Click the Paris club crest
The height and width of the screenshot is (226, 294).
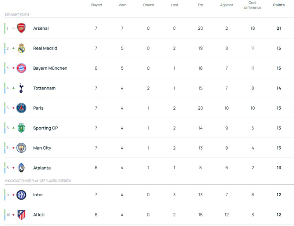pos(21,108)
